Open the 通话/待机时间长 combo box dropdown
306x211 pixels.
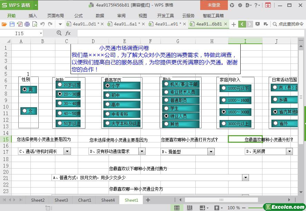[x=67, y=151]
